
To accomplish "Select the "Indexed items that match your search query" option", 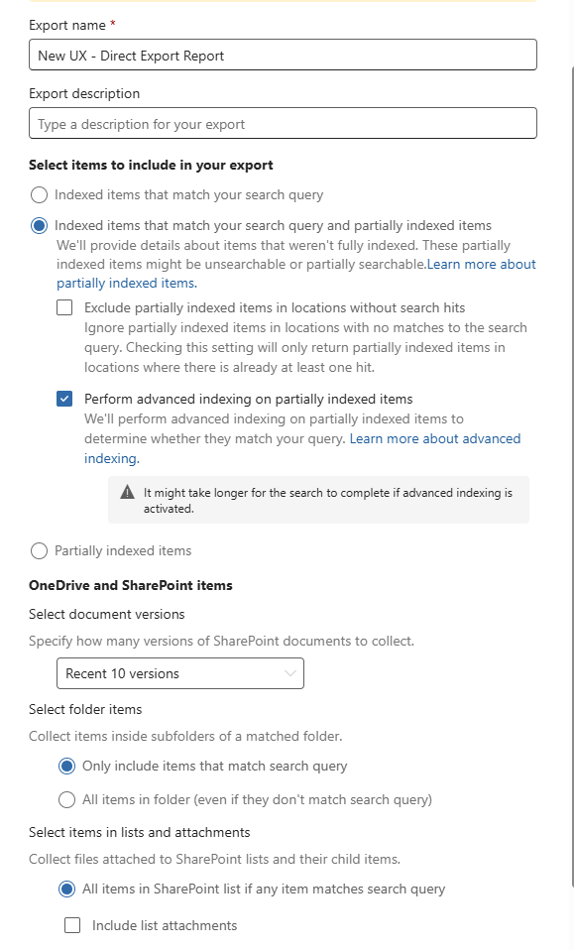I will click(x=39, y=194).
